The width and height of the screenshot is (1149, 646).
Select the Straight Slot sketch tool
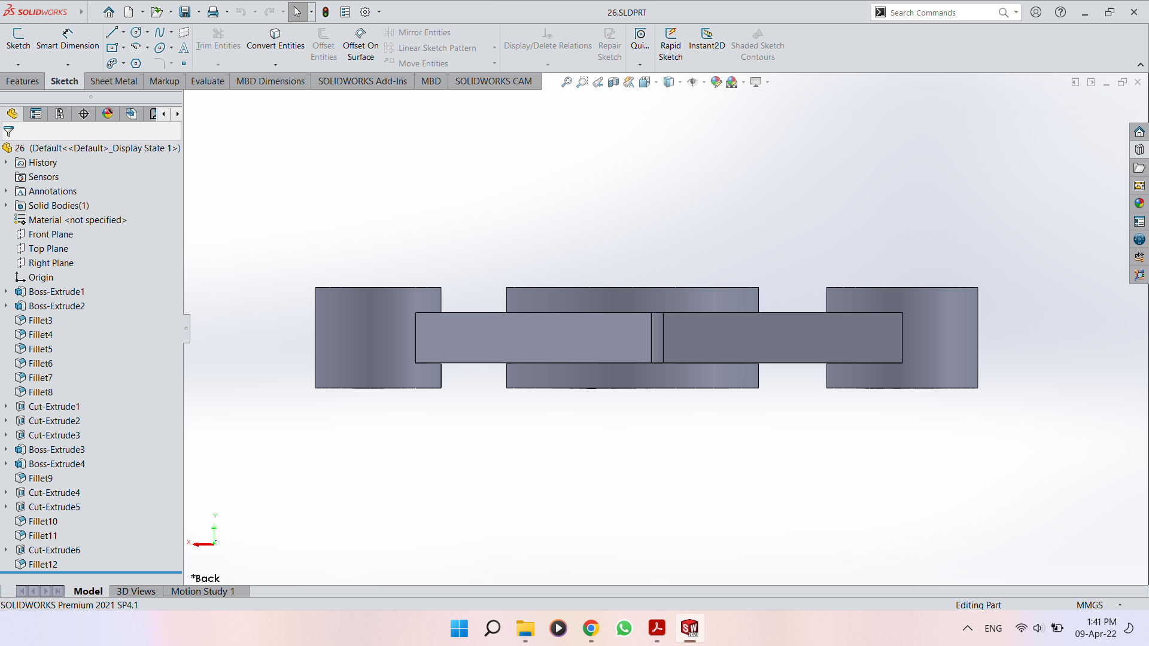[112, 63]
